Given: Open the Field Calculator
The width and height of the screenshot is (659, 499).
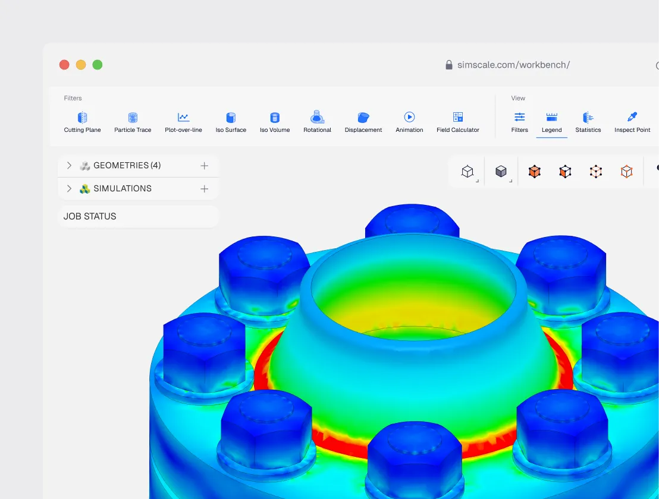Looking at the screenshot, I should pos(458,122).
